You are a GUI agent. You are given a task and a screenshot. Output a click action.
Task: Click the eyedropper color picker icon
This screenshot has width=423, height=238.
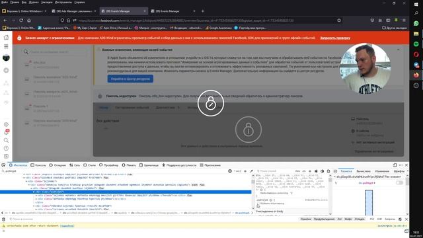click(251, 171)
